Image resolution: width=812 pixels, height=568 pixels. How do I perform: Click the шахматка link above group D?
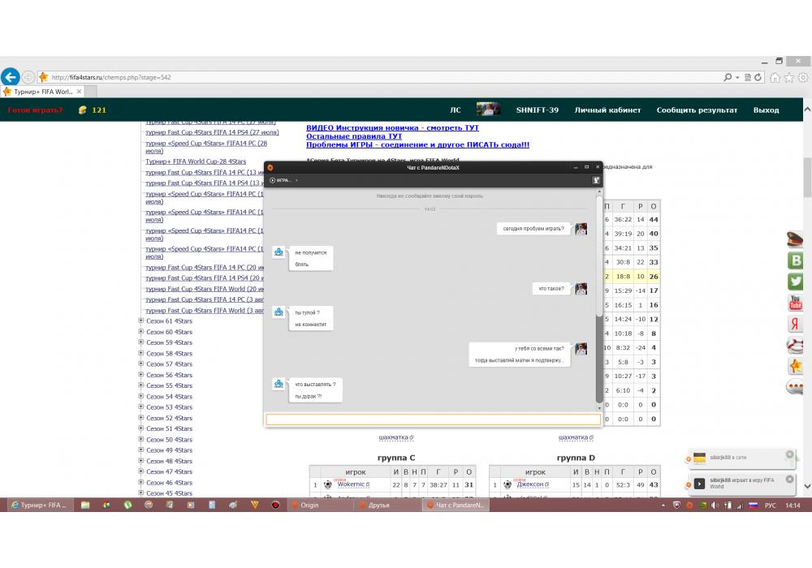coord(576,437)
